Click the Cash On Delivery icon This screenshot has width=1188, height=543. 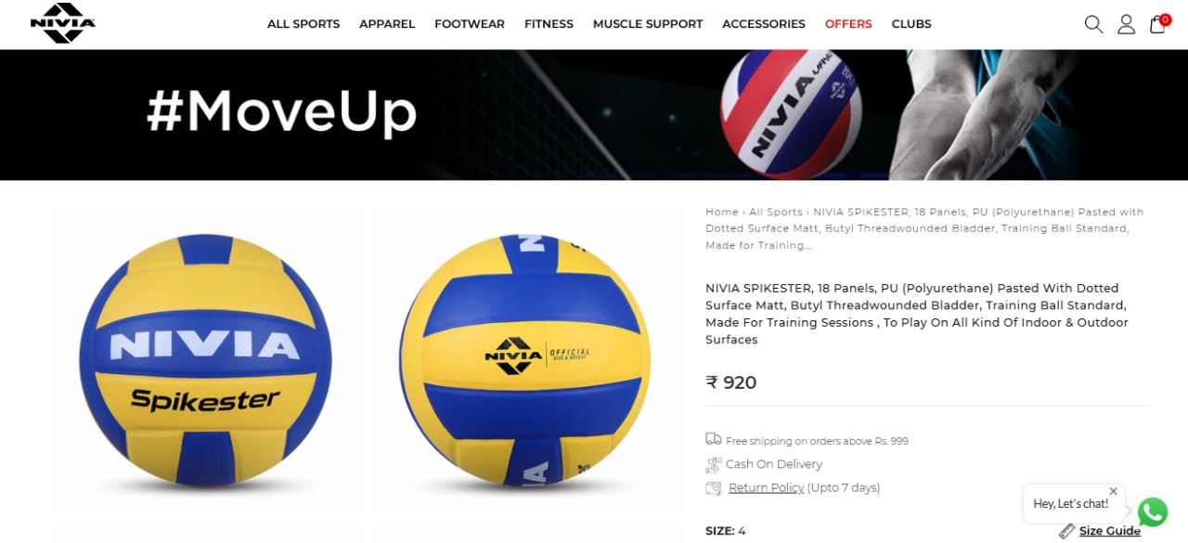tap(713, 464)
